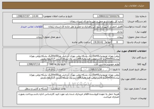The width and height of the screenshot is (154, 109).
Task: Click the گروه کالا field
Action: [x=95, y=64]
